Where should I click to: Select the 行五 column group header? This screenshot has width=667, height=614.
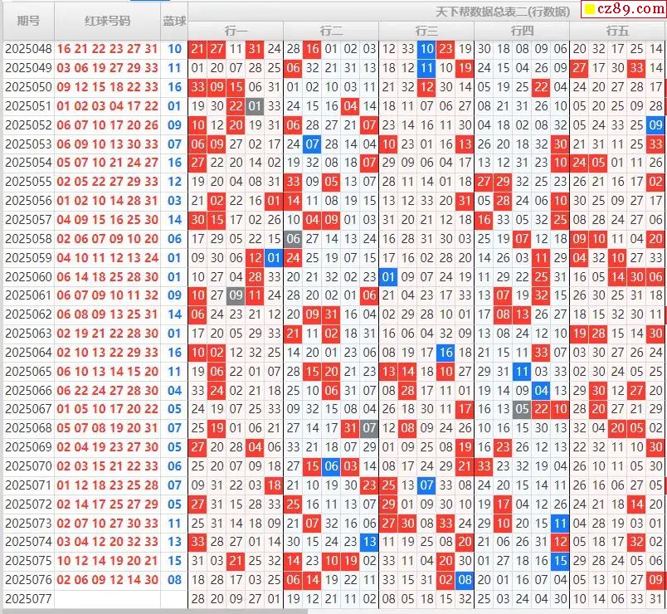pos(617,31)
